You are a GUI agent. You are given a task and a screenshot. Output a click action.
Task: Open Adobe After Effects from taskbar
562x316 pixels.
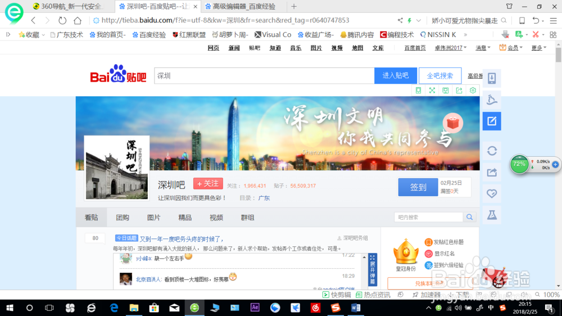255,308
